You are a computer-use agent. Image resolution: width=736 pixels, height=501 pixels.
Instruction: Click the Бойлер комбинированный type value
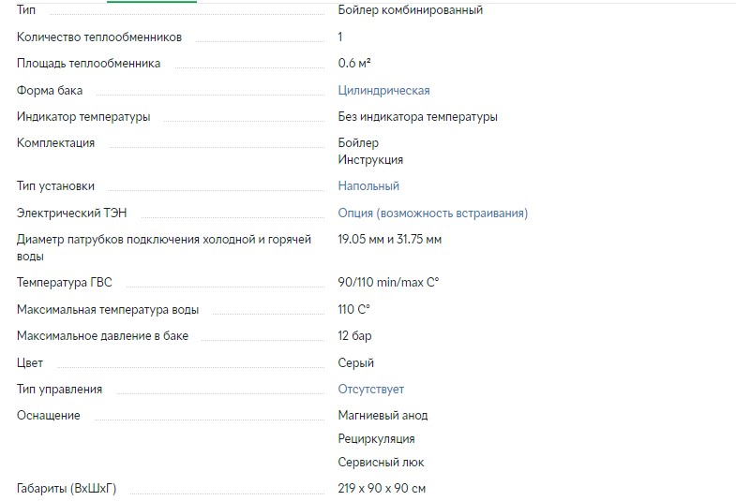(x=410, y=10)
